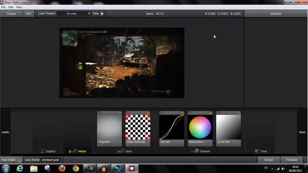308x173 pixels.
Task: Click the network signal tray icon
Action: [x=278, y=169]
